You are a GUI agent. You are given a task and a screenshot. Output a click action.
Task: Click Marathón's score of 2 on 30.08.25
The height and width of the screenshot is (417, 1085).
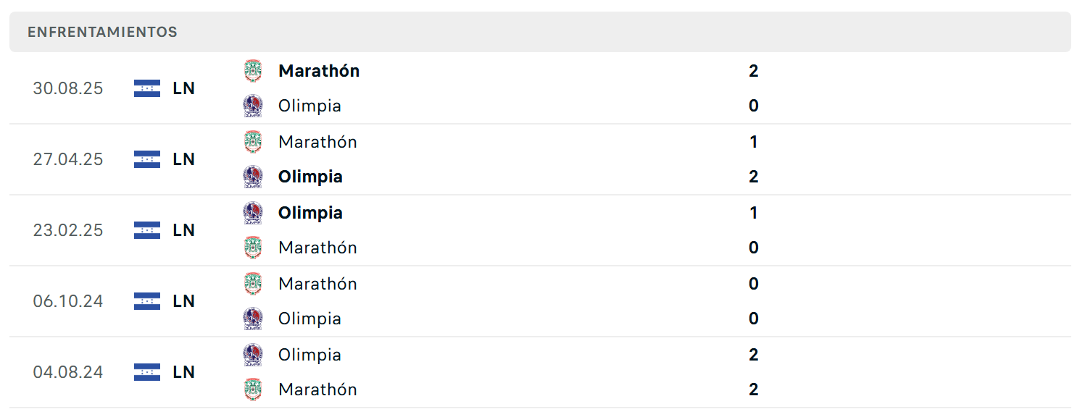pyautogui.click(x=754, y=71)
